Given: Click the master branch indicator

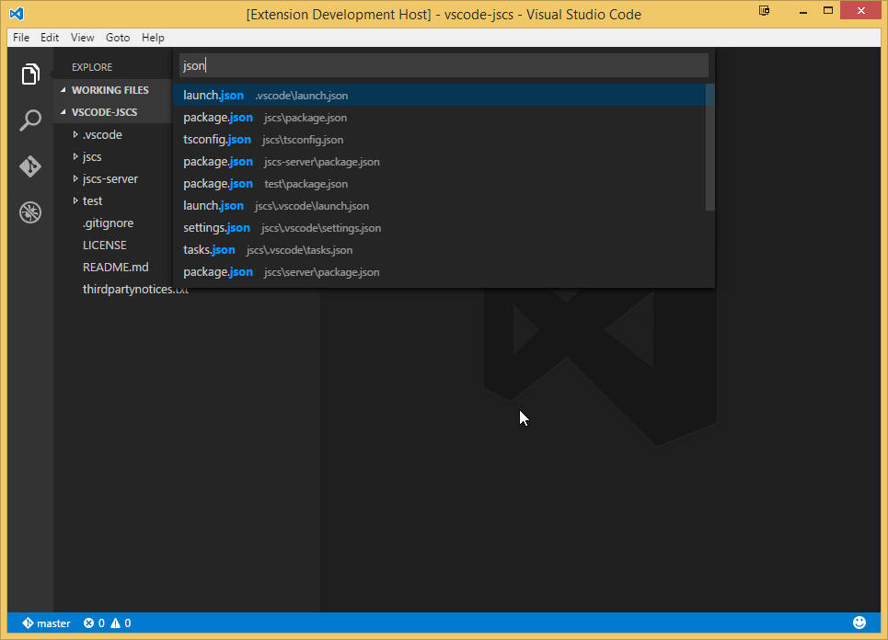Looking at the screenshot, I should coord(46,623).
